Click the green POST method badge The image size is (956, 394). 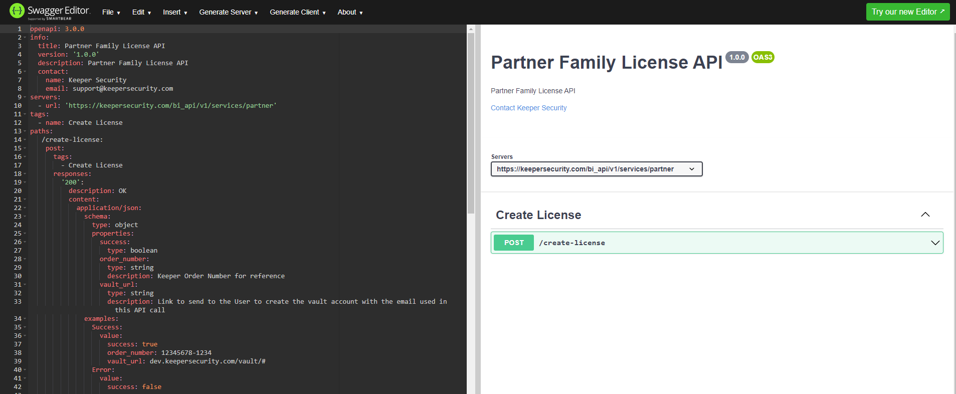(513, 243)
